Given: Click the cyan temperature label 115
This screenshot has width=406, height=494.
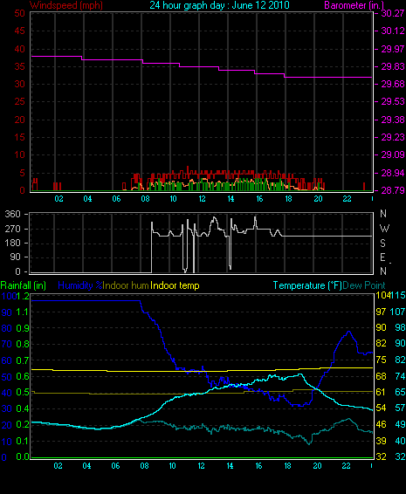Looking at the screenshot, I should [398, 296].
